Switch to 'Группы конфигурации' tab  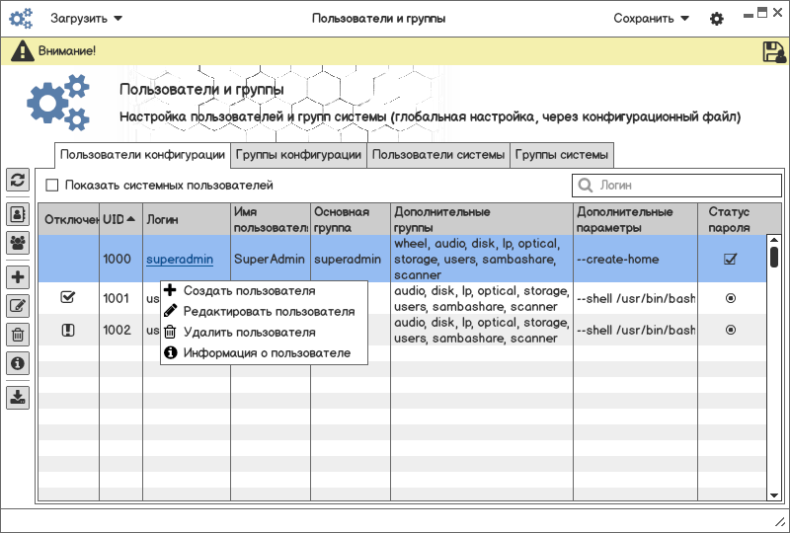298,155
